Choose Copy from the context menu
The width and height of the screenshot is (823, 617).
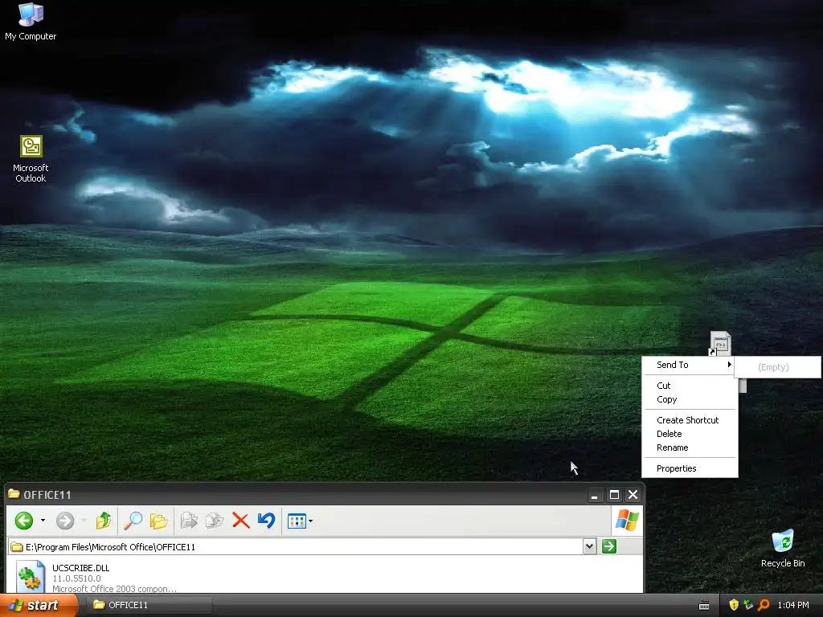(690, 399)
